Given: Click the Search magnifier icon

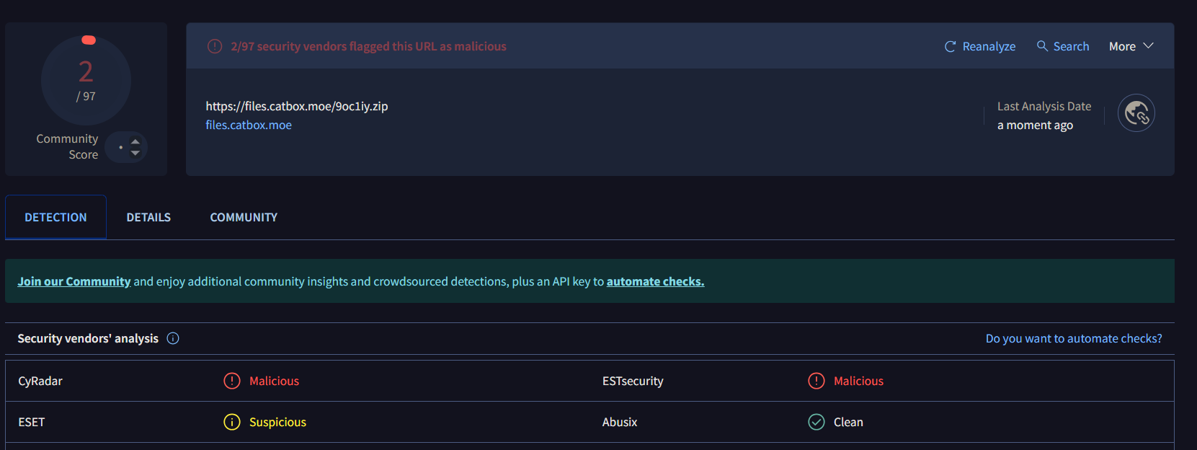Looking at the screenshot, I should pyautogui.click(x=1042, y=46).
